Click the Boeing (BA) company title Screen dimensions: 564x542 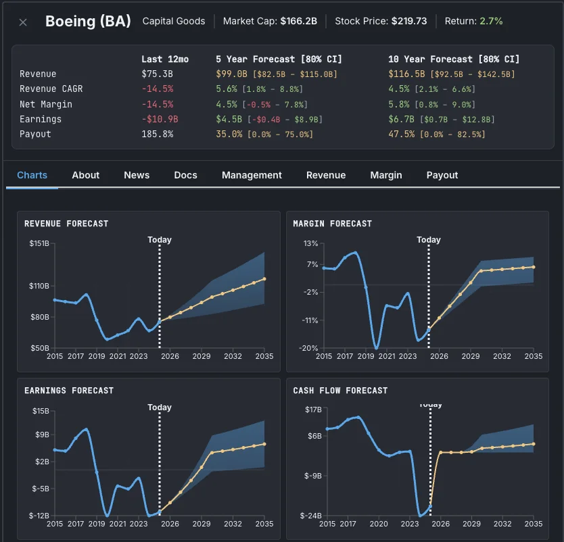tap(88, 21)
